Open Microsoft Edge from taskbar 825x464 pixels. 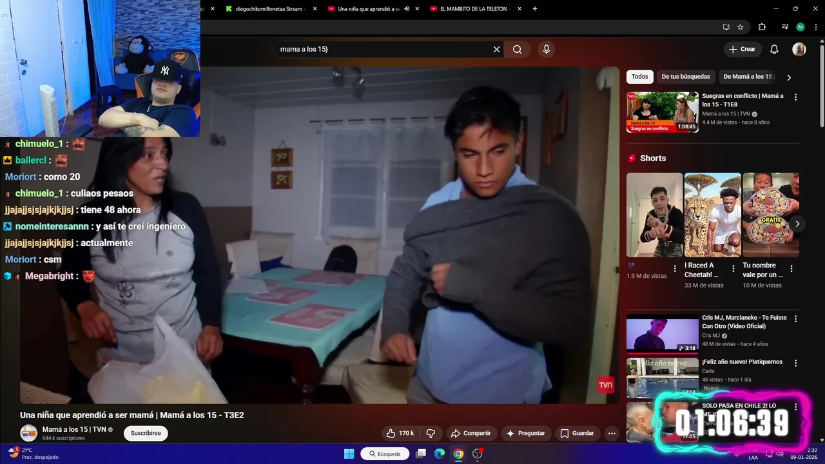[440, 454]
